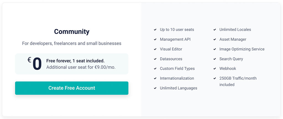
Task: Click the checkmark next to Webhook
Action: pos(215,69)
